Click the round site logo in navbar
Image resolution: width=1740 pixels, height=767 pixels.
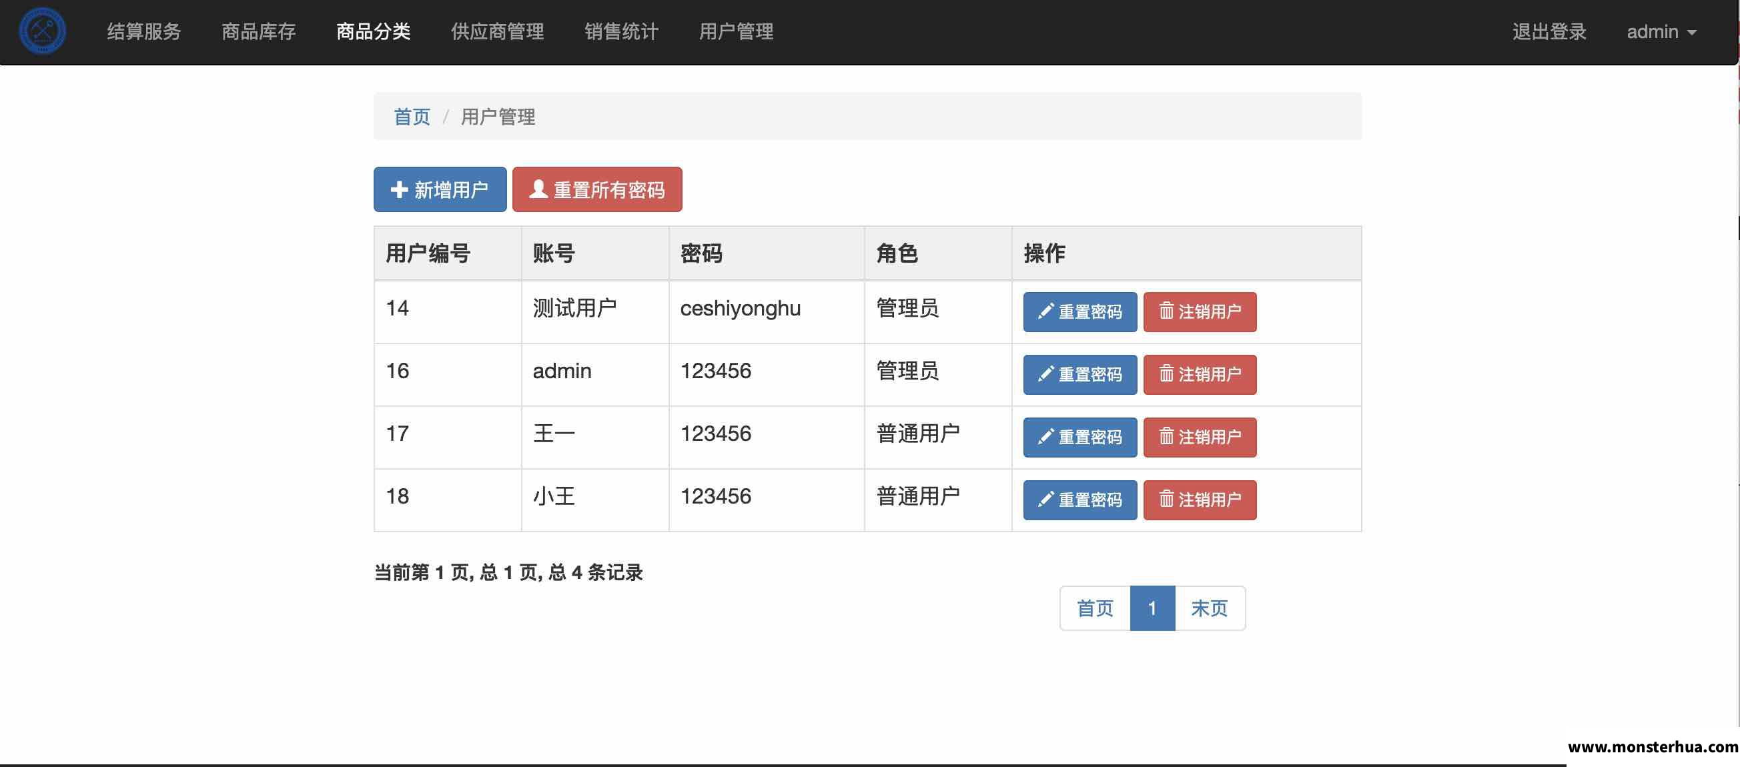43,31
